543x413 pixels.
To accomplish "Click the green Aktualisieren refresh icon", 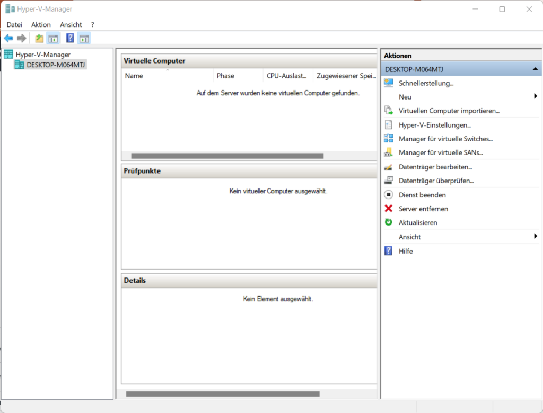I will pyautogui.click(x=389, y=222).
